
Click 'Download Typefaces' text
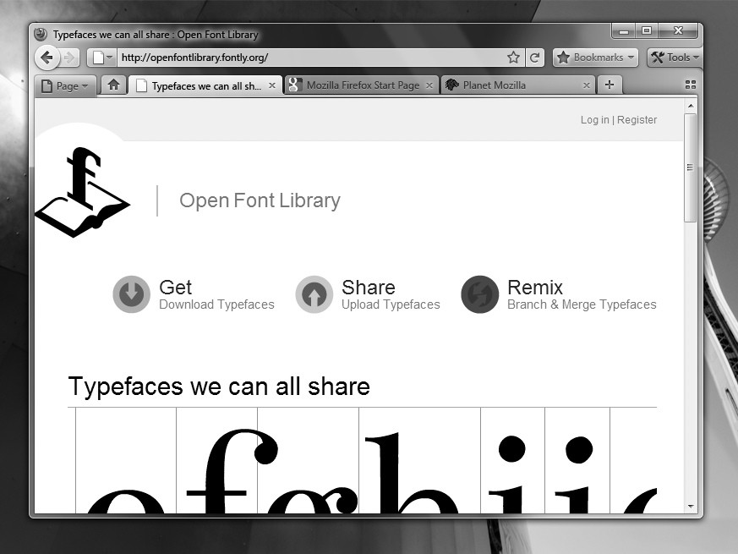[x=216, y=304]
